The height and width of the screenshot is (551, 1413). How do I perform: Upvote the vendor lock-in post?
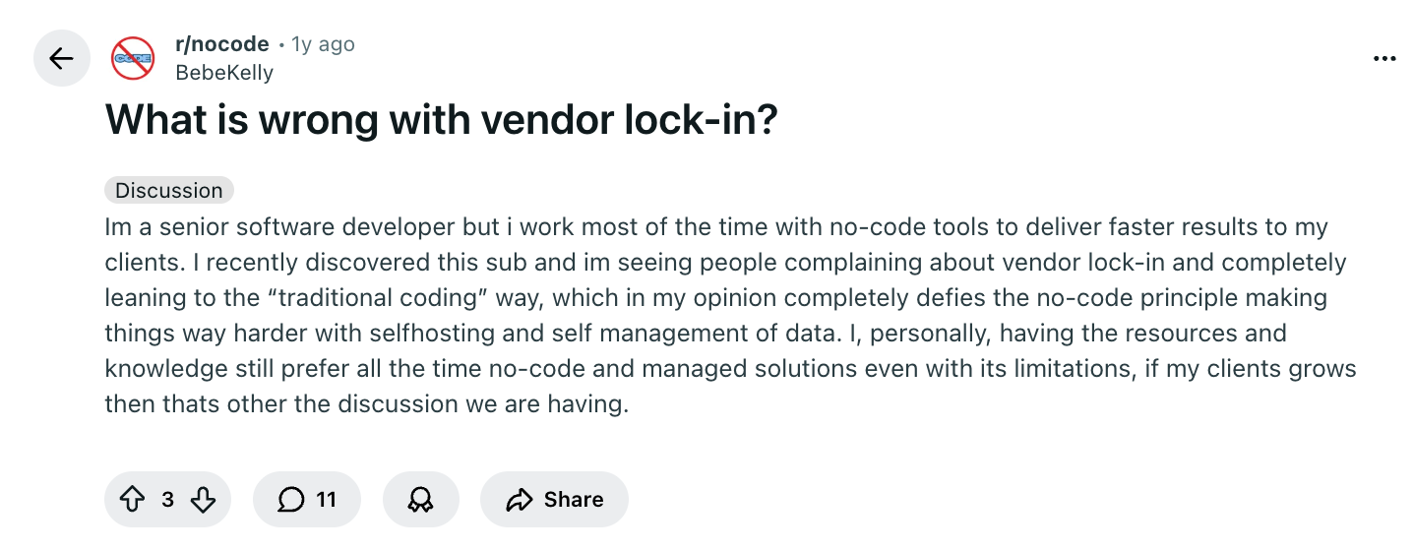[x=132, y=500]
